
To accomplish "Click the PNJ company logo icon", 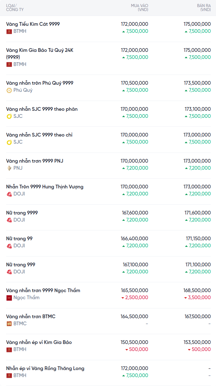I will [9, 168].
